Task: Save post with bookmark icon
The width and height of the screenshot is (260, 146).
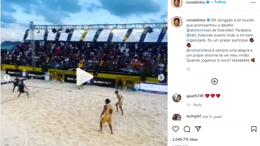Action: (x=254, y=129)
